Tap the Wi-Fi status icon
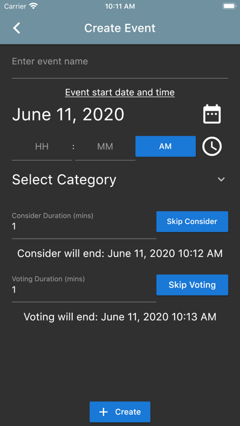Viewport: 240px width, 426px height. point(34,6)
